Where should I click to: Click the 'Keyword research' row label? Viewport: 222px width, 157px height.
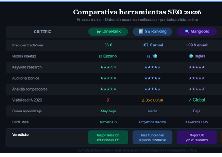pos(27,67)
